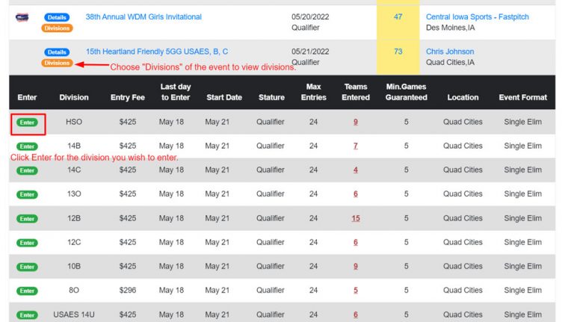This screenshot has width=574, height=322.
Task: Open the Chris Johnson director link
Action: (x=449, y=52)
